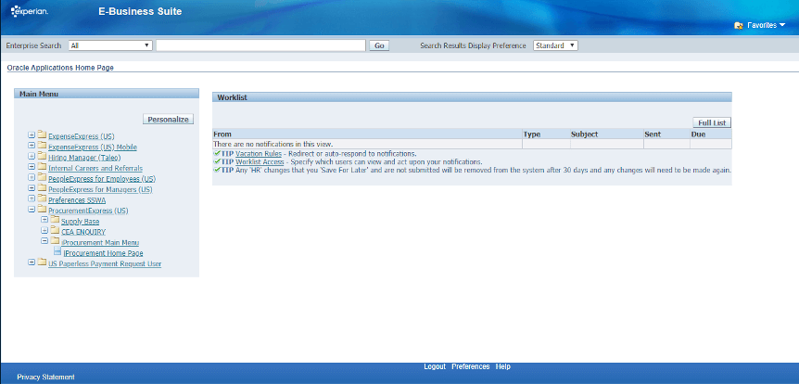
Task: Open the Enterprise Search category dropdown
Action: [110, 45]
